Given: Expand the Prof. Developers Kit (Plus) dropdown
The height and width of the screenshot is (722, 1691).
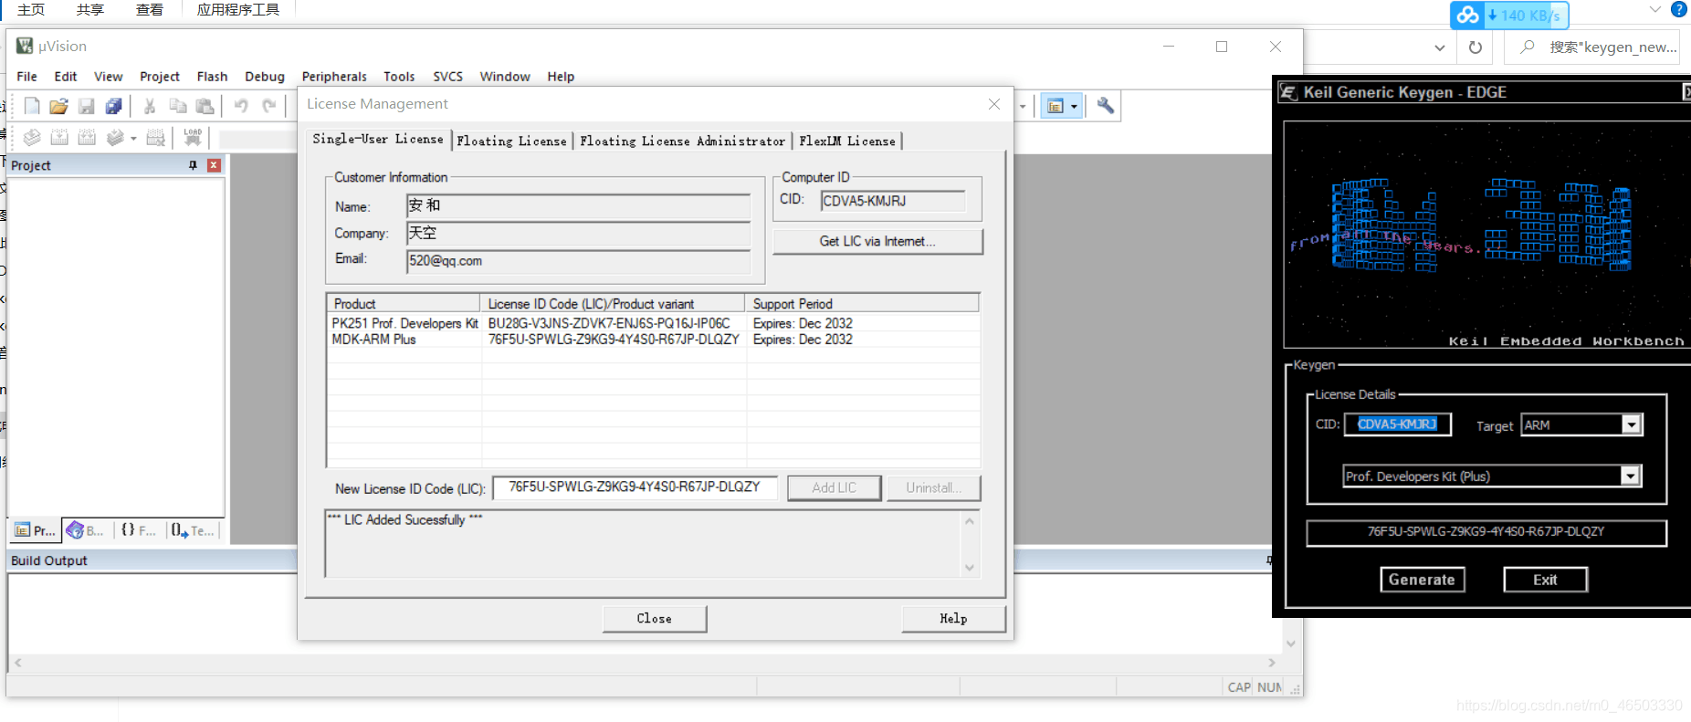Looking at the screenshot, I should (1630, 476).
